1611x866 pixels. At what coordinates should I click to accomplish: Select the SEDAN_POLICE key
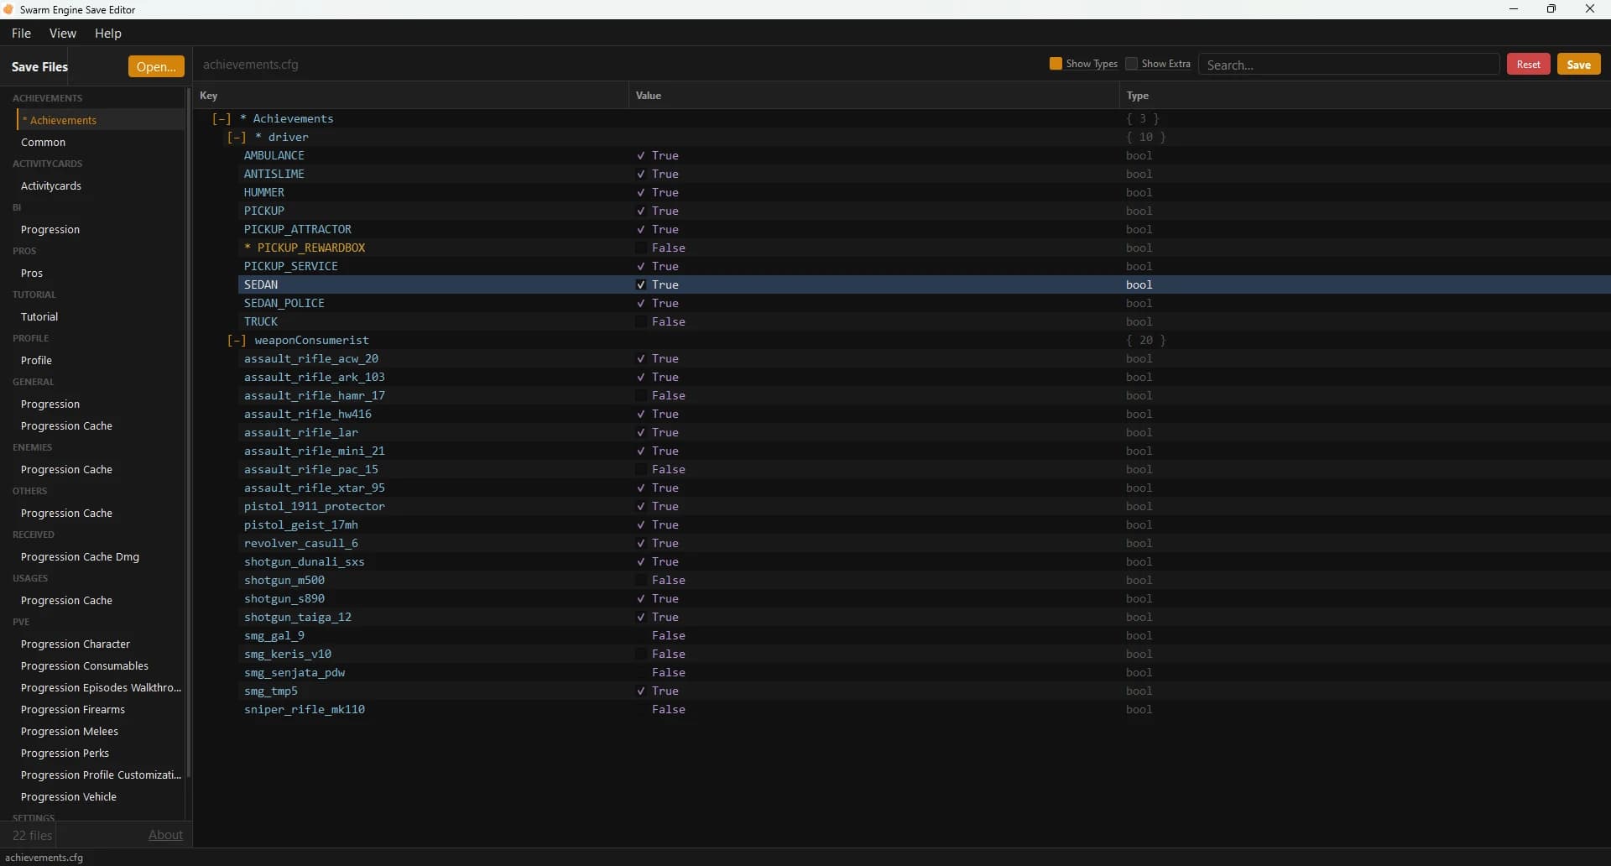click(284, 303)
